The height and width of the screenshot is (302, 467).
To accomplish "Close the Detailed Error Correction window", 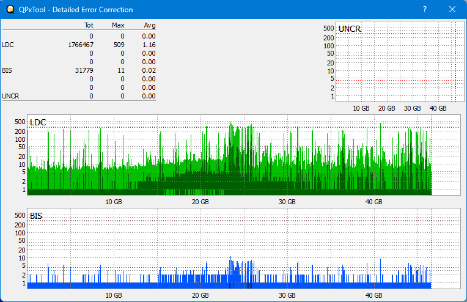I will coord(452,10).
